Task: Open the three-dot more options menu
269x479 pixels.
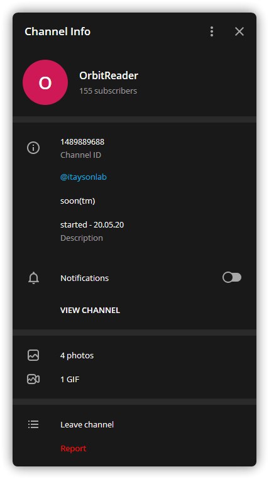Action: pyautogui.click(x=212, y=31)
